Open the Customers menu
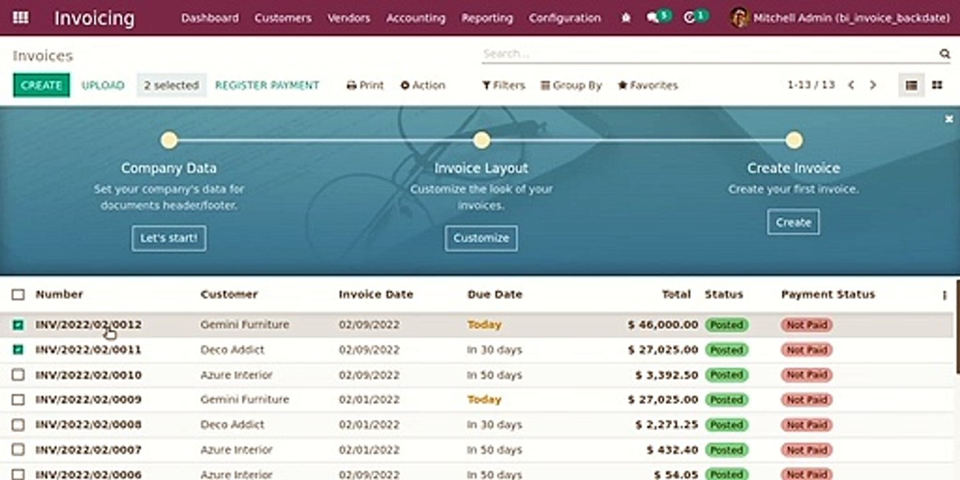This screenshot has width=960, height=480. (283, 18)
